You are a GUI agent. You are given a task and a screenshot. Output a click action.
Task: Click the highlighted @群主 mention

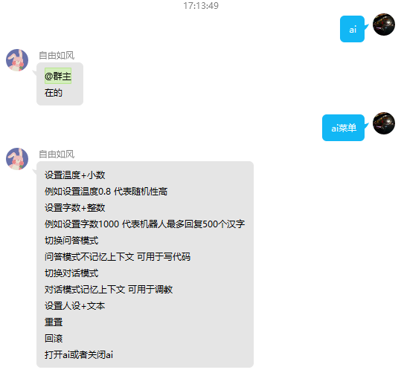coord(58,76)
